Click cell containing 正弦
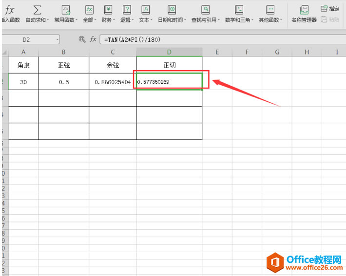Image resolution: width=346 pixels, height=276 pixels. point(63,65)
